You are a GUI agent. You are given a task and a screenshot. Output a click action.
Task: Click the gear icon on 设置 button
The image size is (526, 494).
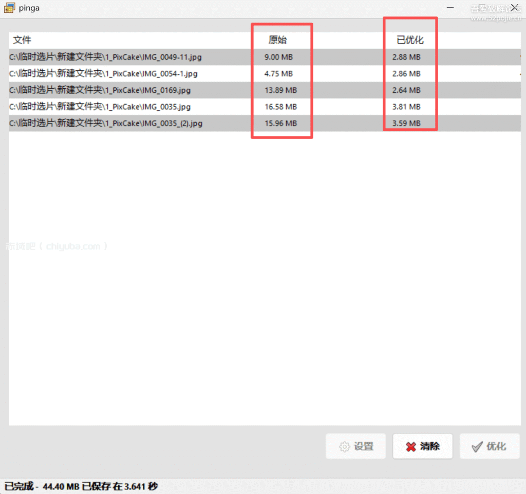coord(344,446)
